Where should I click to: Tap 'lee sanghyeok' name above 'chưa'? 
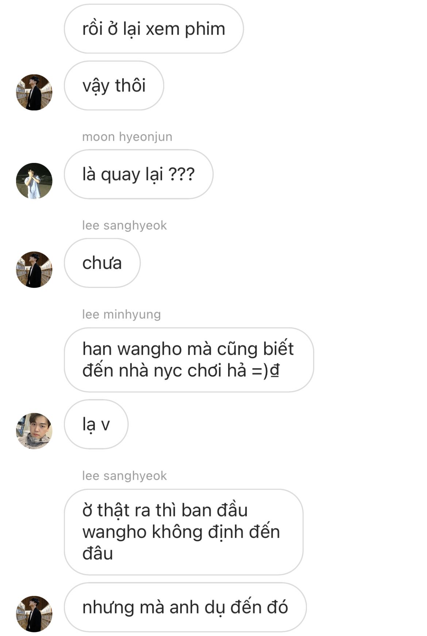coord(124,225)
